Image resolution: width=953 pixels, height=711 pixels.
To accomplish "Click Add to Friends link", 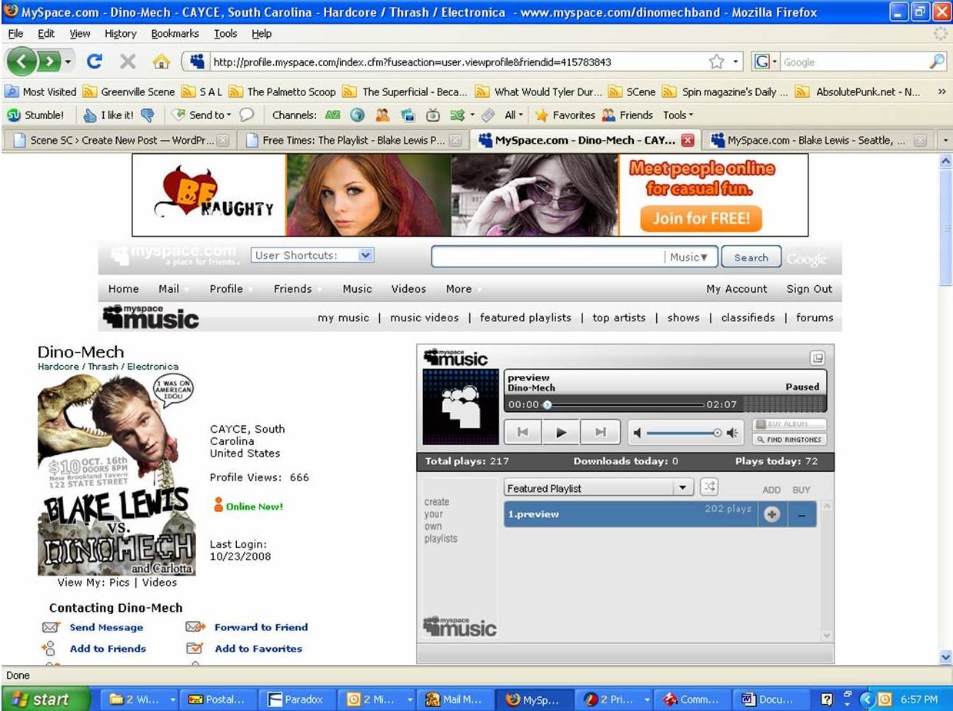I will tap(108, 649).
